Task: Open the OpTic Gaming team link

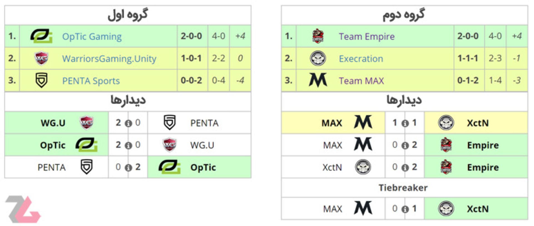Action: pyautogui.click(x=92, y=36)
